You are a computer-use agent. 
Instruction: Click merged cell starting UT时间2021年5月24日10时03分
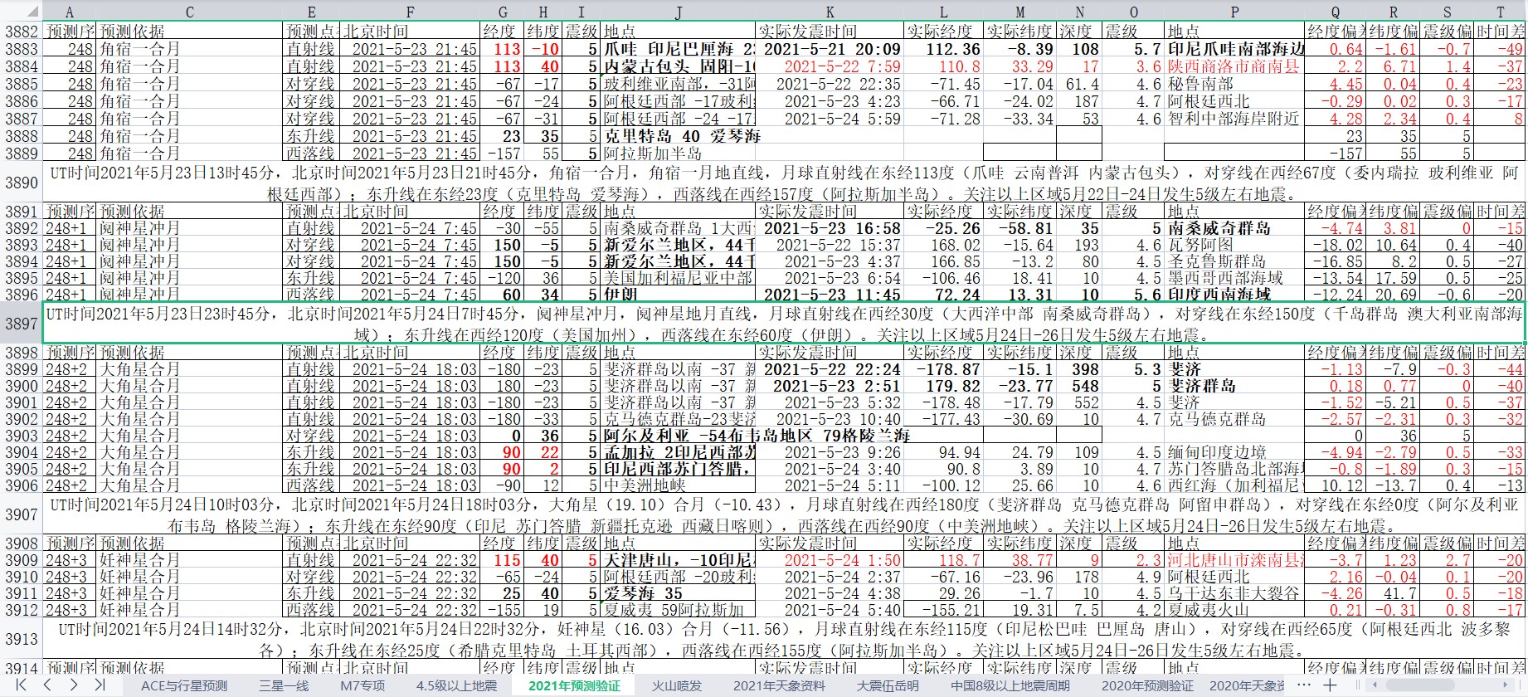pyautogui.click(x=784, y=514)
